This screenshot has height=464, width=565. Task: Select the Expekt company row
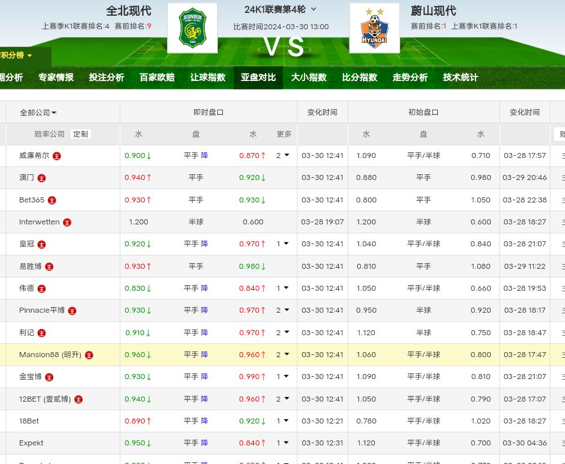click(x=32, y=443)
